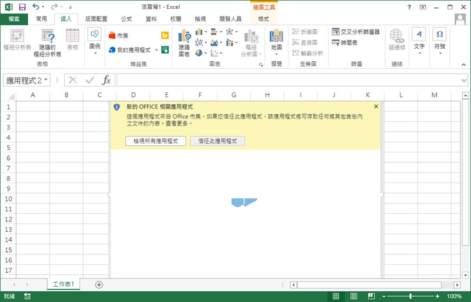Insert a bar chart

pos(214,32)
